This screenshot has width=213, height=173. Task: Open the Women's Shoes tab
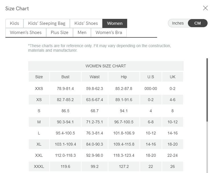tap(26, 33)
